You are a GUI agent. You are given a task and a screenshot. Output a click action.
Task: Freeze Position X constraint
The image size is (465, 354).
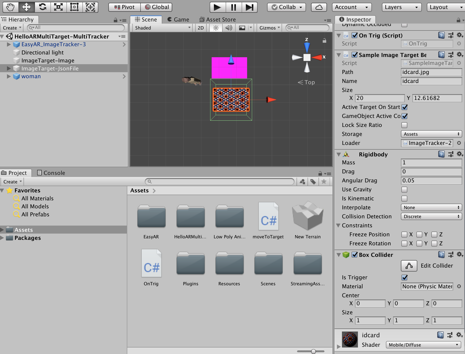coord(404,235)
